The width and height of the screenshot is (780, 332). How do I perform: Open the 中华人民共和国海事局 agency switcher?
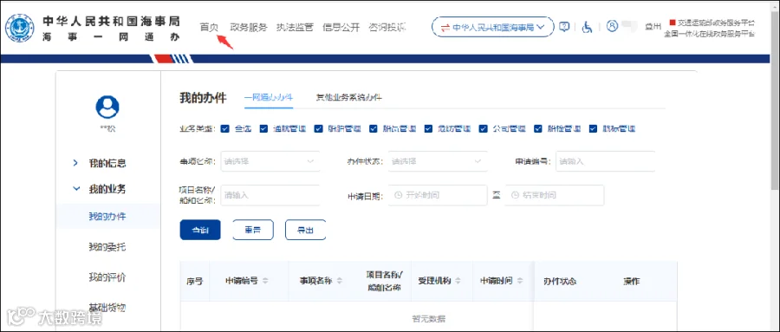pos(492,27)
